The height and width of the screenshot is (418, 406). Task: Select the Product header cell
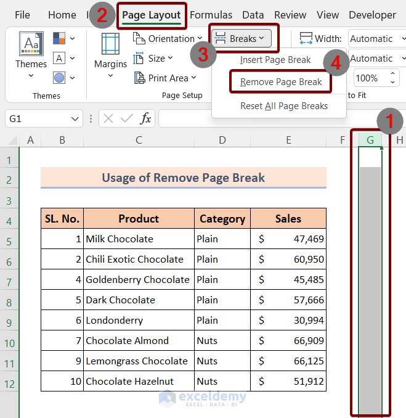[x=139, y=219]
